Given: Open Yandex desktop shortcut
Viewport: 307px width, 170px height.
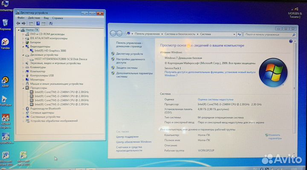Looking at the screenshot, I should pyautogui.click(x=5, y=44).
